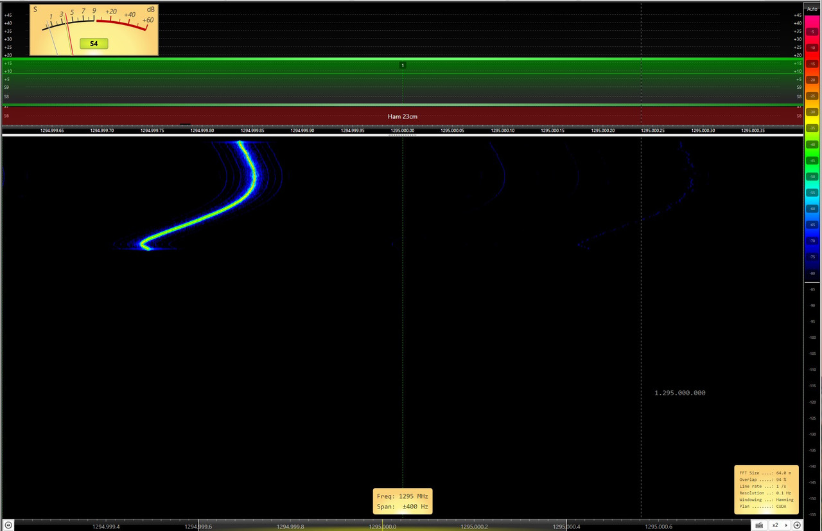
Task: Click the Freq: 1295 MHz readout
Action: tap(403, 496)
